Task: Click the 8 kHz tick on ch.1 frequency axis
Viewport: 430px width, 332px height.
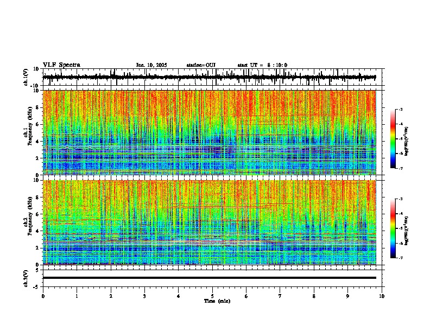Action: coord(37,107)
